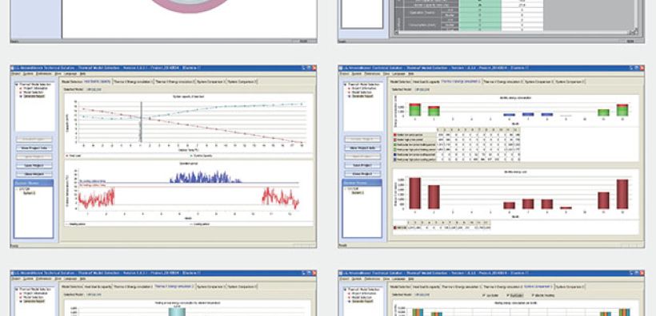Click Close Project button in monthly energy window
Screen dimensions: 656x316
tap(362, 174)
